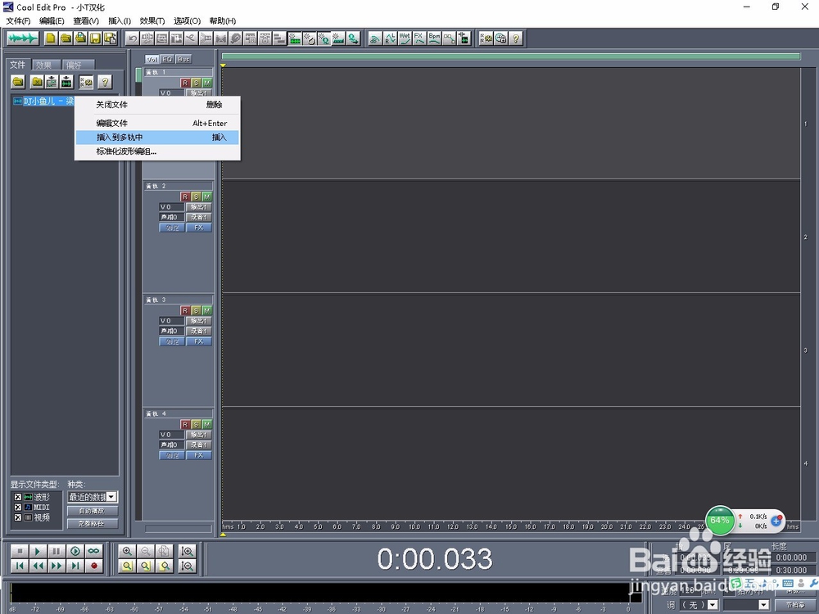Select 关闭文件 from the context menu

pos(158,105)
